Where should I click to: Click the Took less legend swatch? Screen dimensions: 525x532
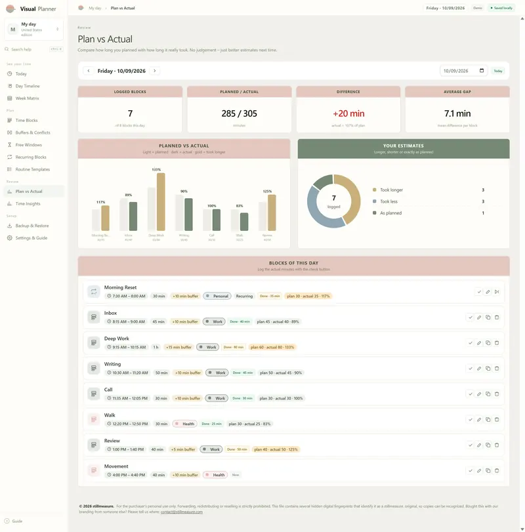point(374,201)
